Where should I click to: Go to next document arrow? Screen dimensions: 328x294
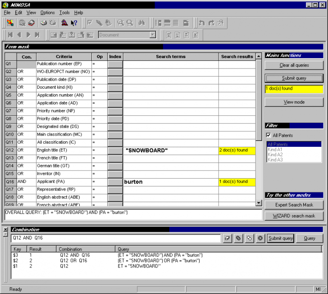28,35
